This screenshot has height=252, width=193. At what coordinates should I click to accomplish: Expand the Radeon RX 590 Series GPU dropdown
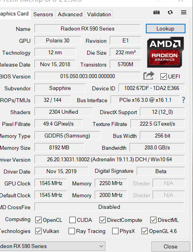53,246
